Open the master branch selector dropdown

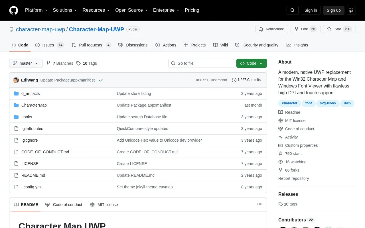click(x=26, y=63)
